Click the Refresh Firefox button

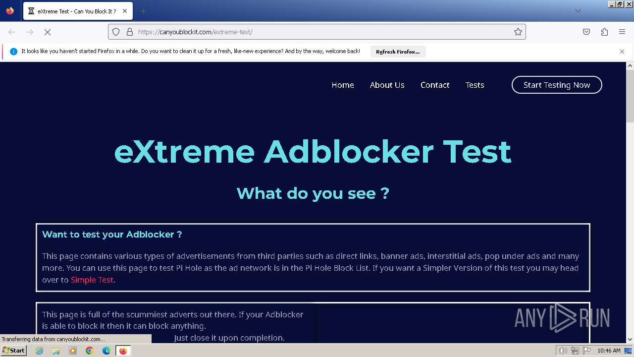[x=398, y=52]
